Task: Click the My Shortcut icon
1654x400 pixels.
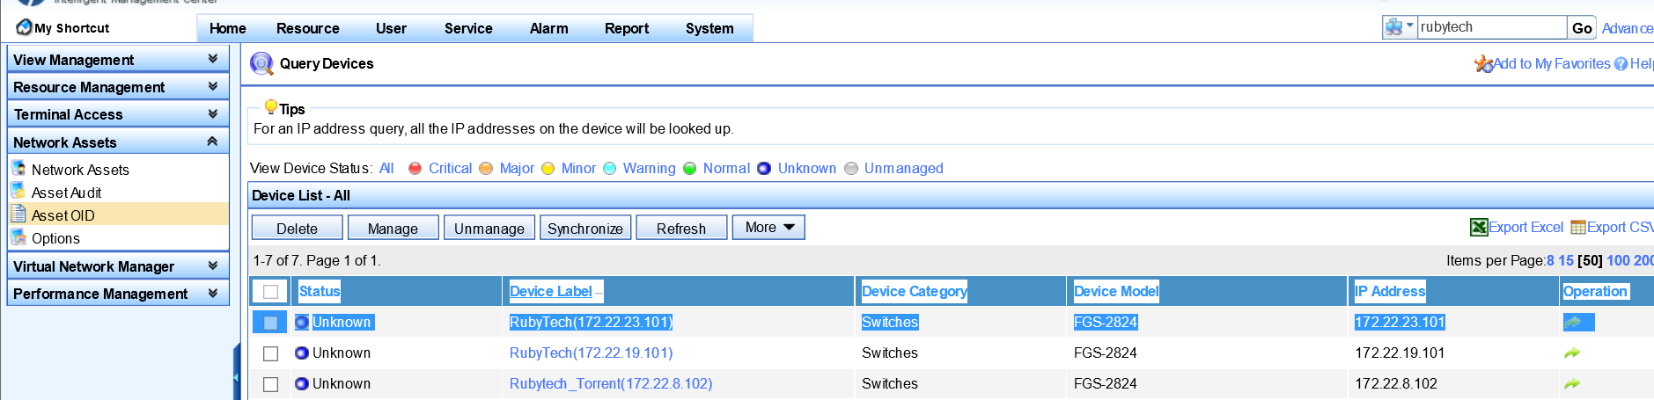Action: 24,27
